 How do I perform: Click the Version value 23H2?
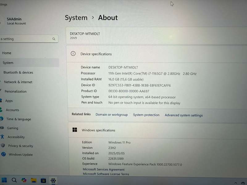click(x=112, y=148)
